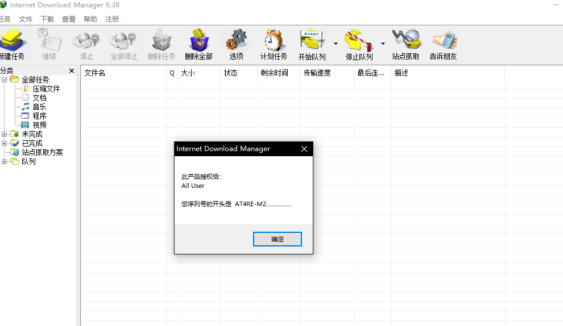Select the 音乐 category
Image resolution: width=563 pixels, height=326 pixels.
click(39, 107)
